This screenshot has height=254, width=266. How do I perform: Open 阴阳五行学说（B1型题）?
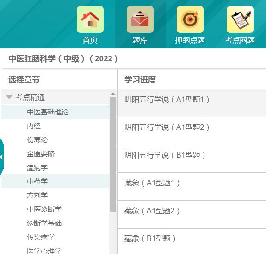(165, 155)
